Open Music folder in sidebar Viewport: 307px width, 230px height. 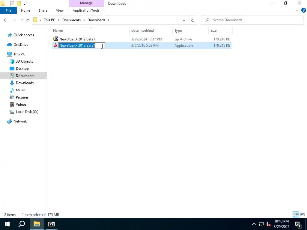coord(21,90)
